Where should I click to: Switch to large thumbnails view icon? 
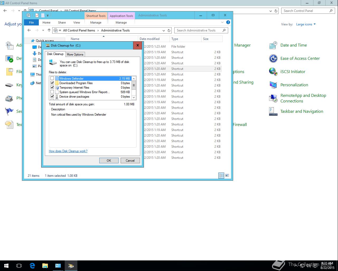pyautogui.click(x=227, y=175)
